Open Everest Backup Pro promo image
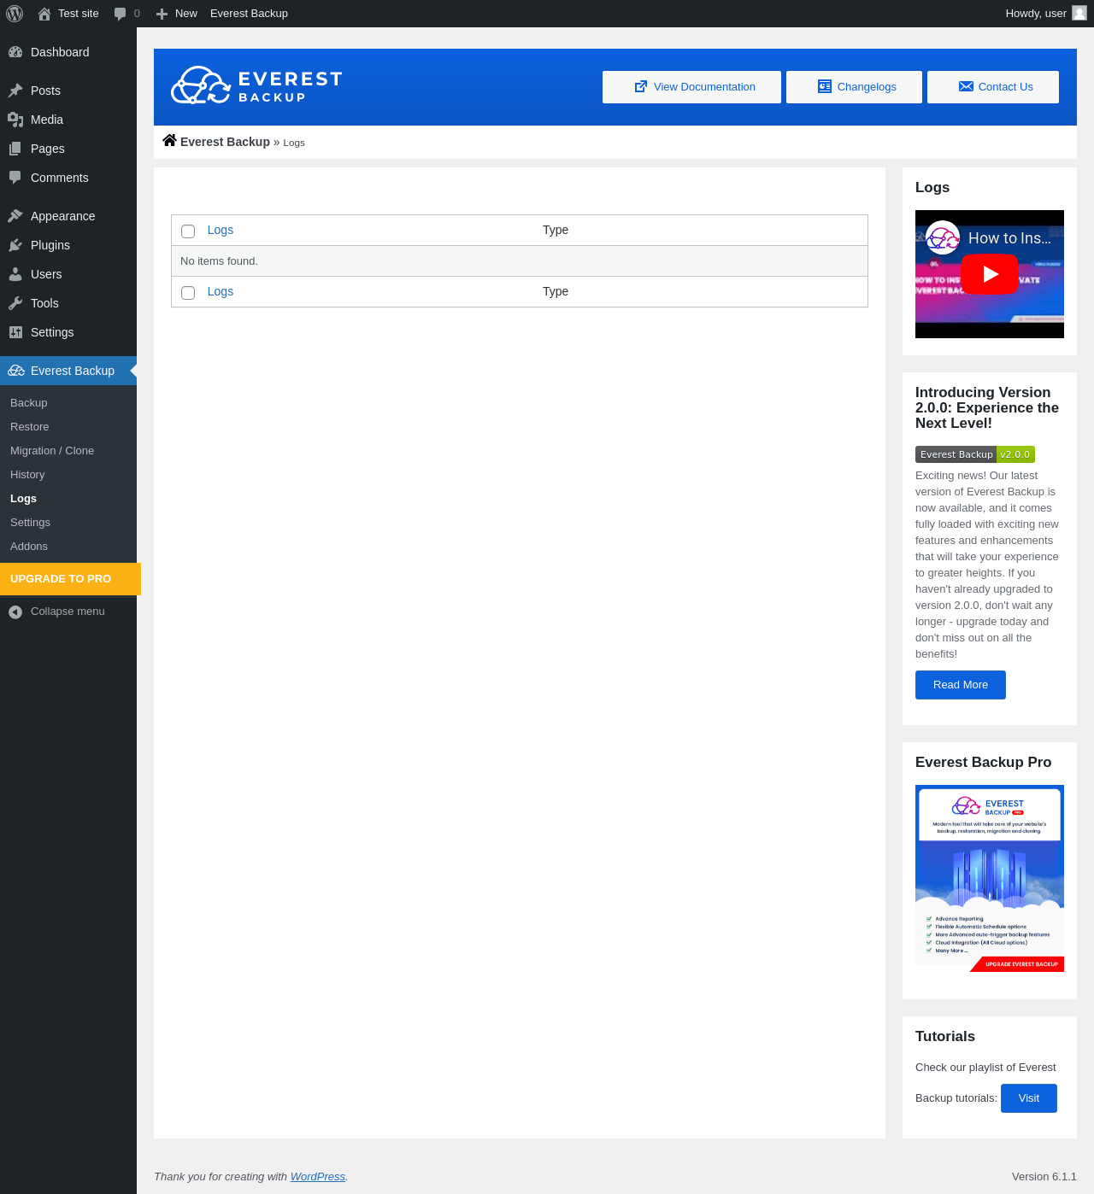Screen dimensions: 1094x1194 990,879
